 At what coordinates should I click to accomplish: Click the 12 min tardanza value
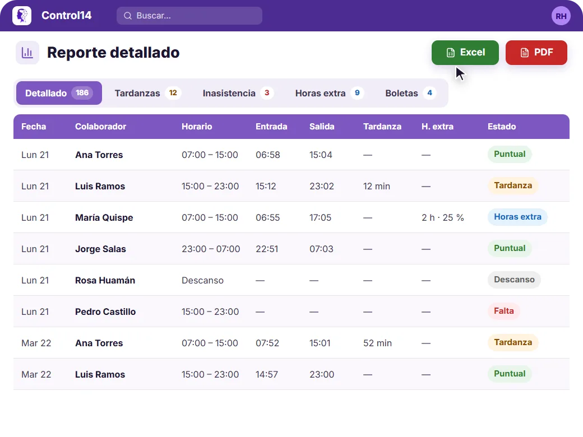click(376, 186)
